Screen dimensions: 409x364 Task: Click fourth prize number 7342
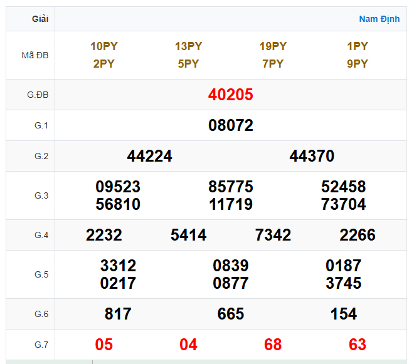pyautogui.click(x=273, y=235)
